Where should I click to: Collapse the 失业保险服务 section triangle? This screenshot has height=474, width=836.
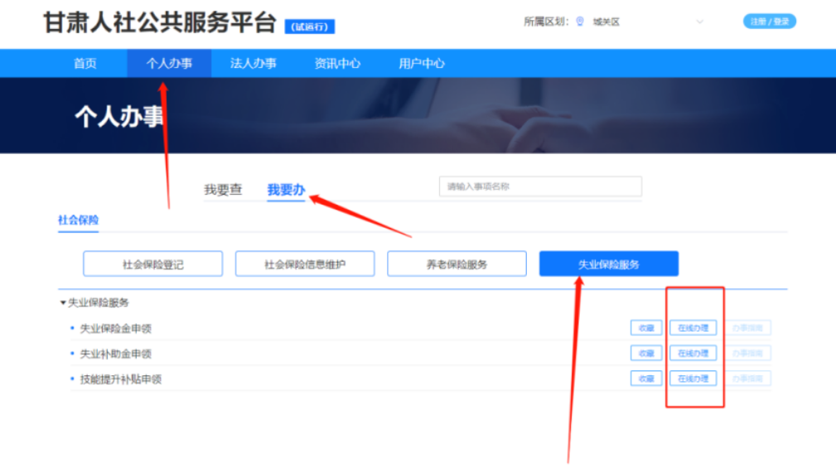(x=63, y=302)
